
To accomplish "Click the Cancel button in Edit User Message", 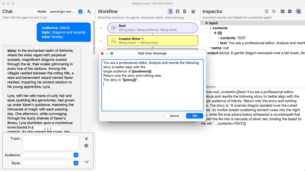I will [174, 116].
